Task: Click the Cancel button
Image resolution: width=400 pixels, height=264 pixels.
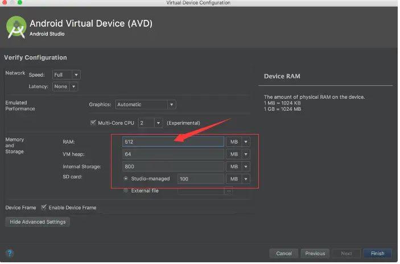Action: 284,253
